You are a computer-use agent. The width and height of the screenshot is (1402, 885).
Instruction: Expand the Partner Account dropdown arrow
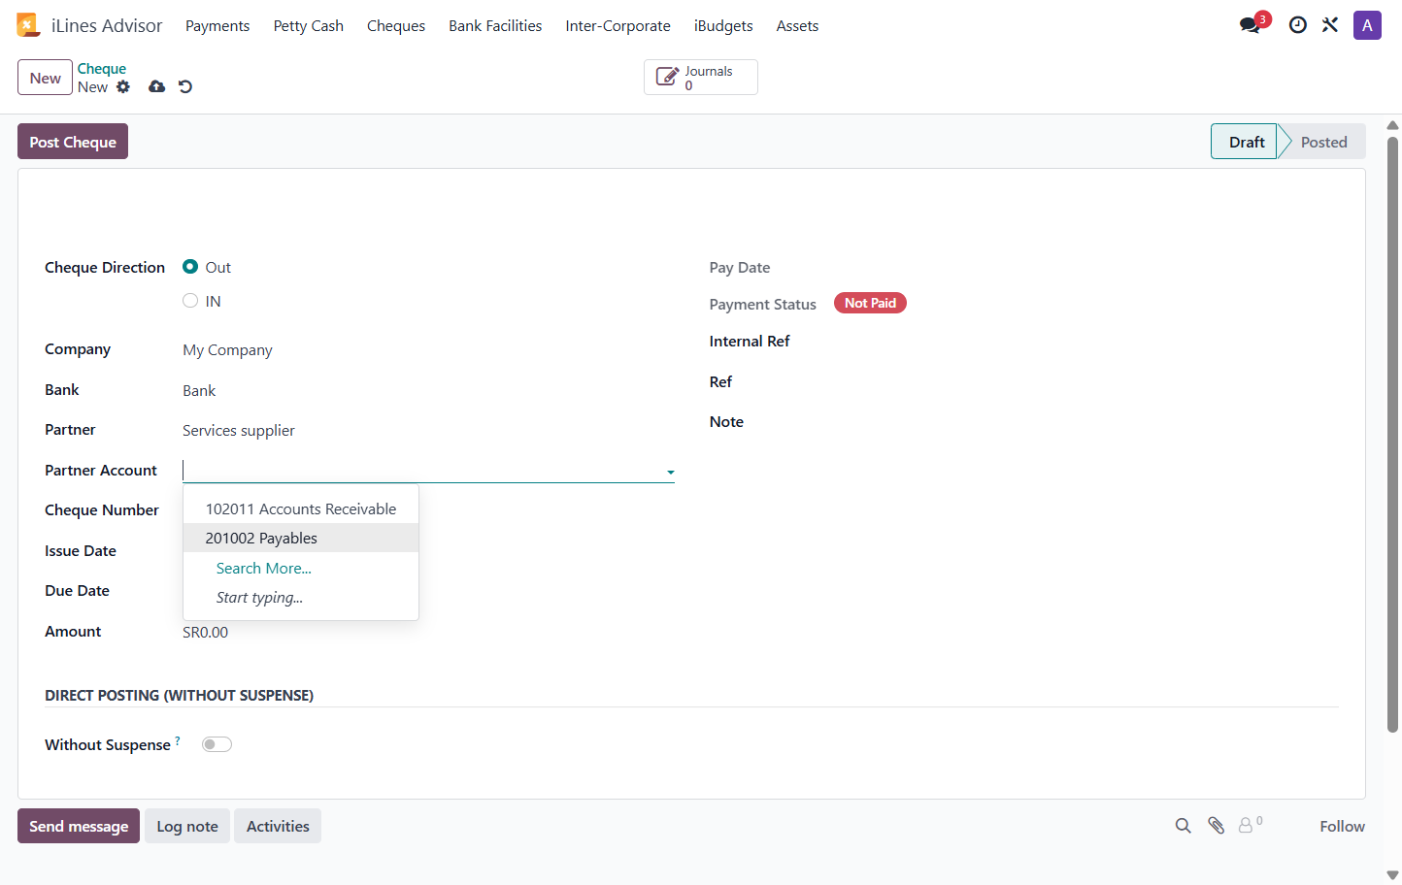coord(670,473)
